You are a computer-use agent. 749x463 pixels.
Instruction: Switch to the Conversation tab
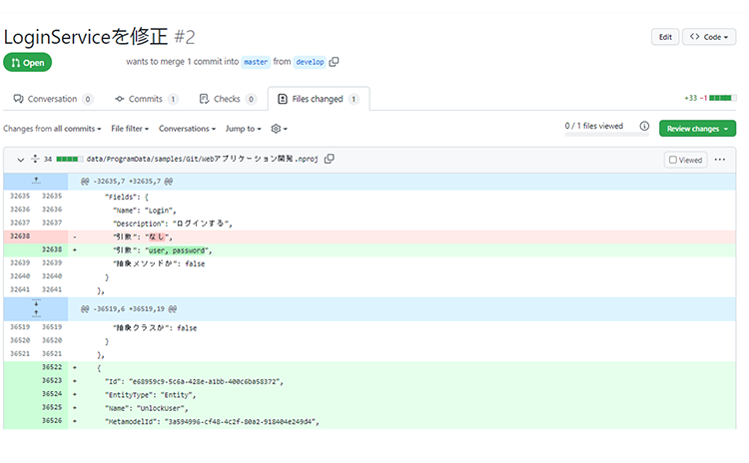53,99
